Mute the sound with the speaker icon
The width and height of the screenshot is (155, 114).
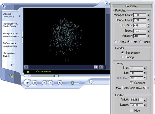coord(60,83)
